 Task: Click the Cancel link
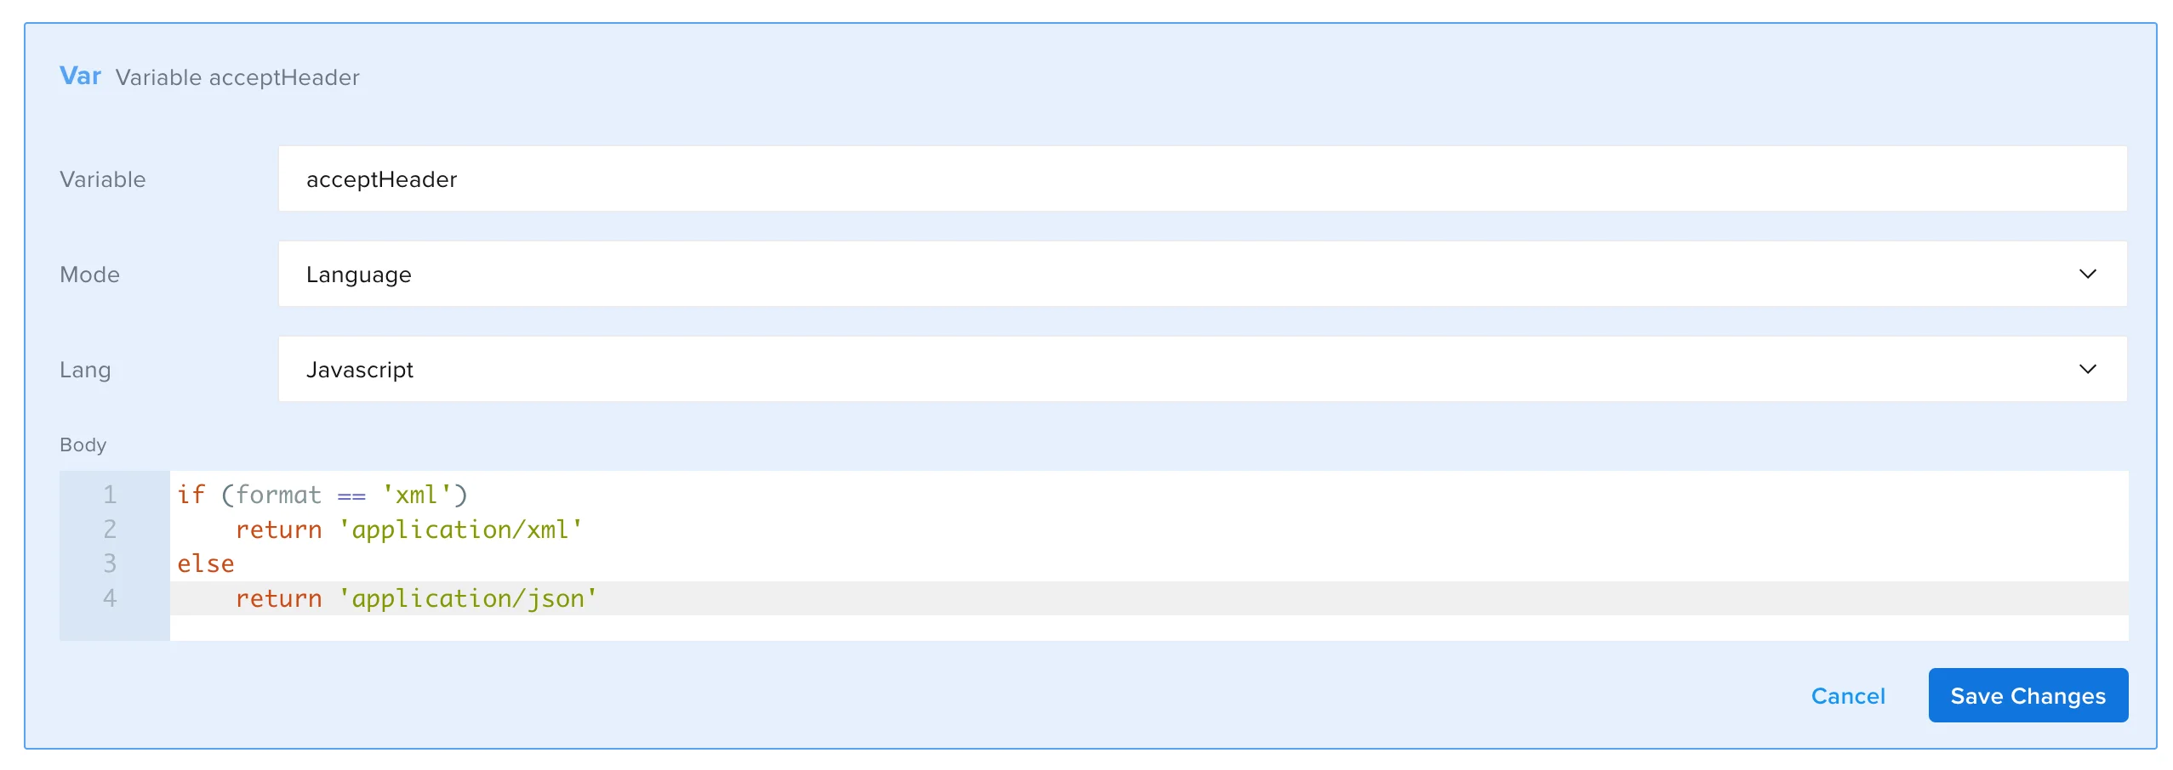click(x=1847, y=696)
